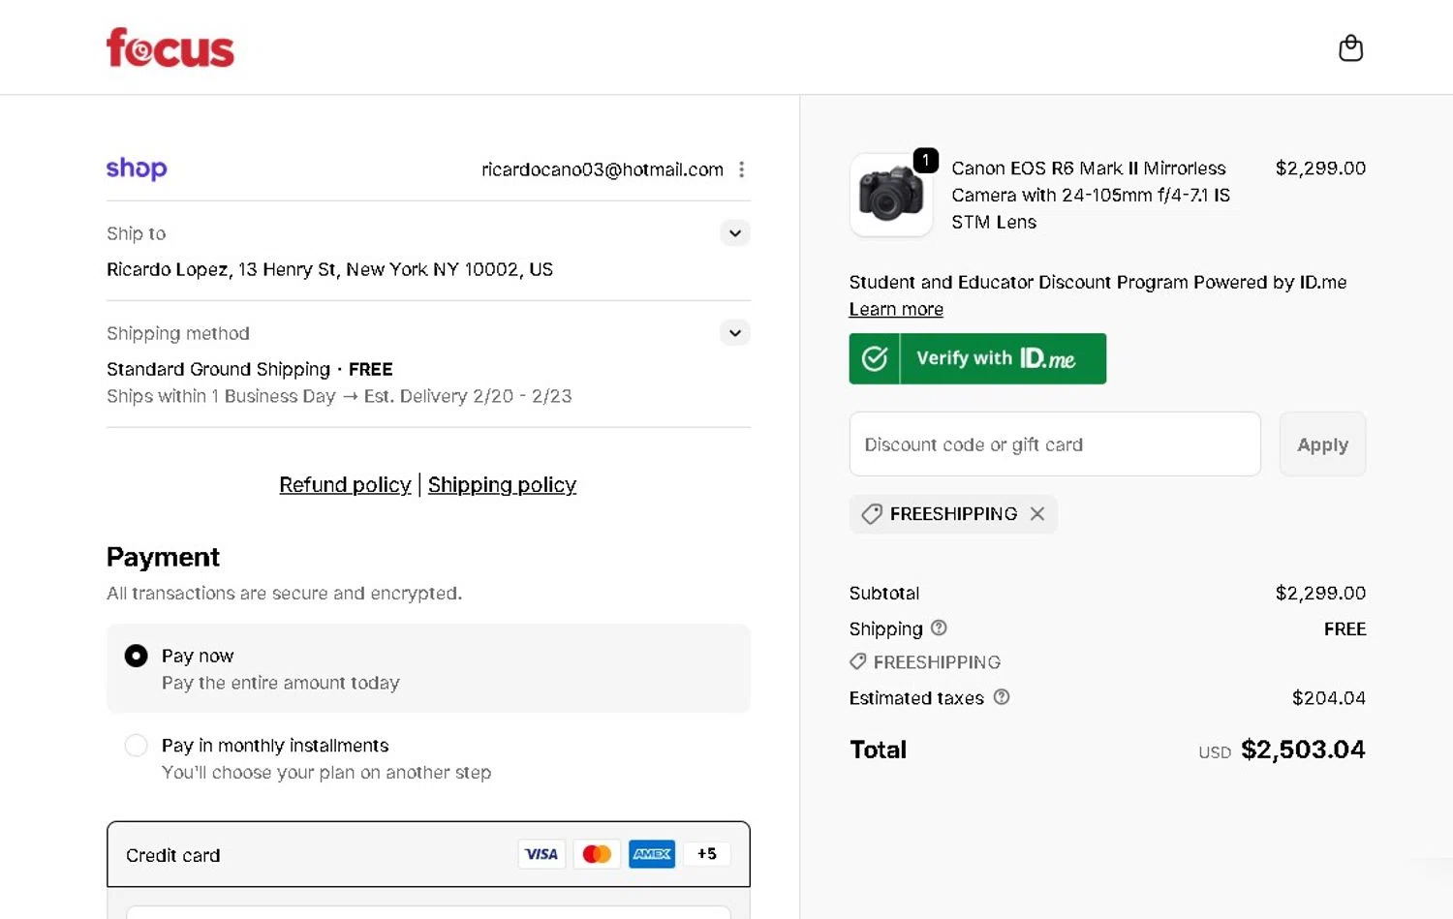Click the Visa card icon

(x=541, y=854)
